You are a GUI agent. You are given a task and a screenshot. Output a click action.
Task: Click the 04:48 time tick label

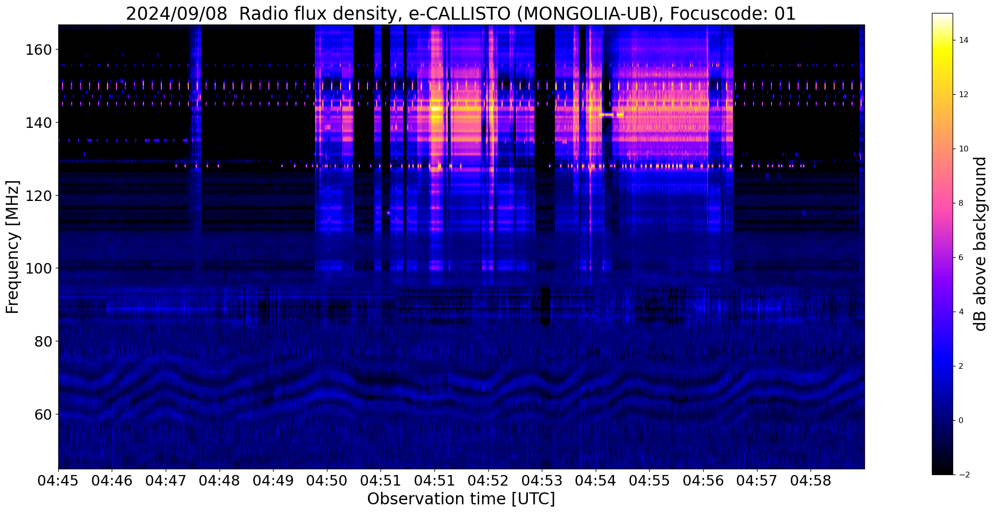(220, 481)
